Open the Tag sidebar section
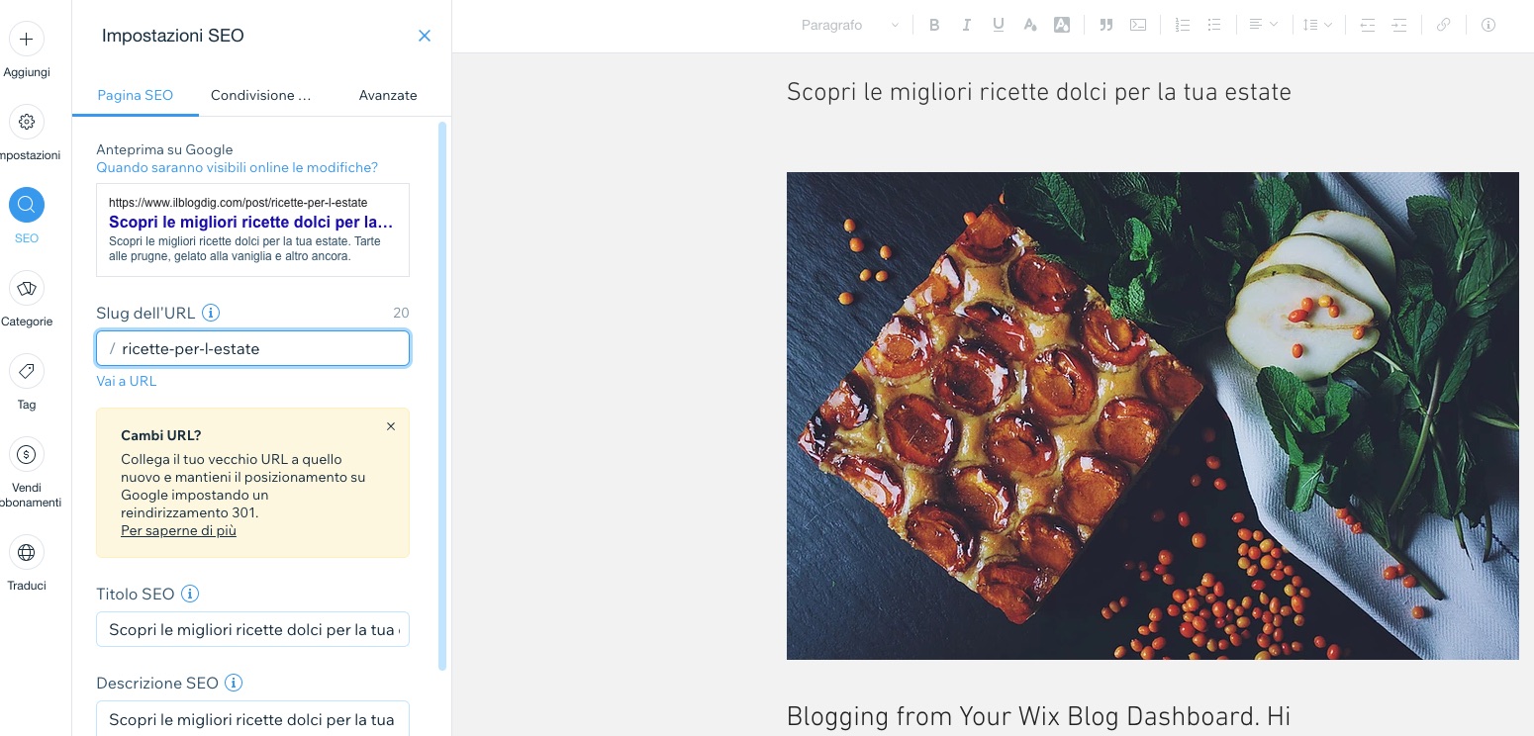The image size is (1534, 736). pos(27,372)
